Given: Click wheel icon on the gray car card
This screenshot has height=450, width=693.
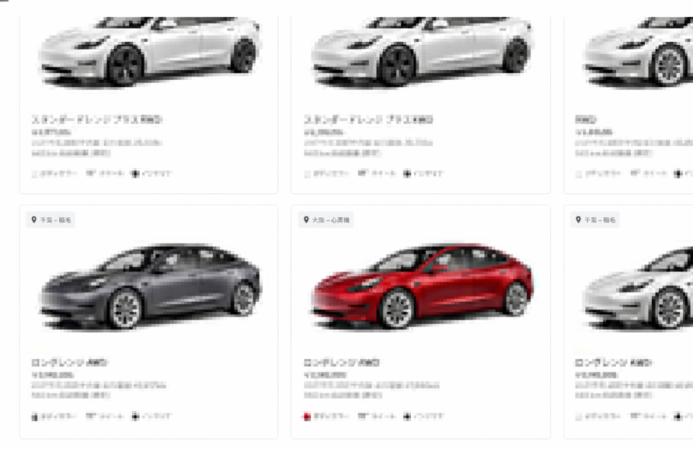Looking at the screenshot, I should tap(91, 416).
